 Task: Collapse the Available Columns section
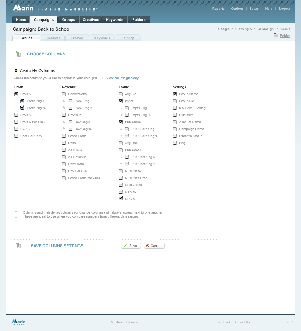tap(16, 71)
